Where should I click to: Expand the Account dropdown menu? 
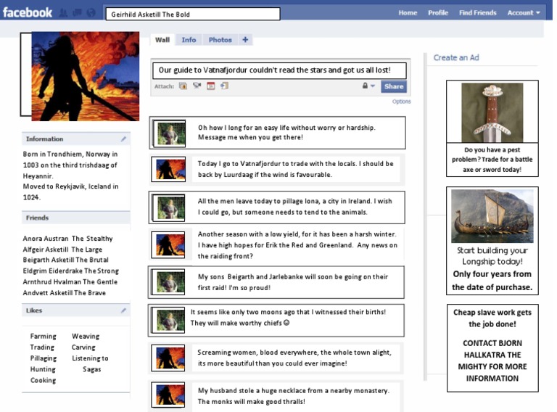tap(524, 13)
